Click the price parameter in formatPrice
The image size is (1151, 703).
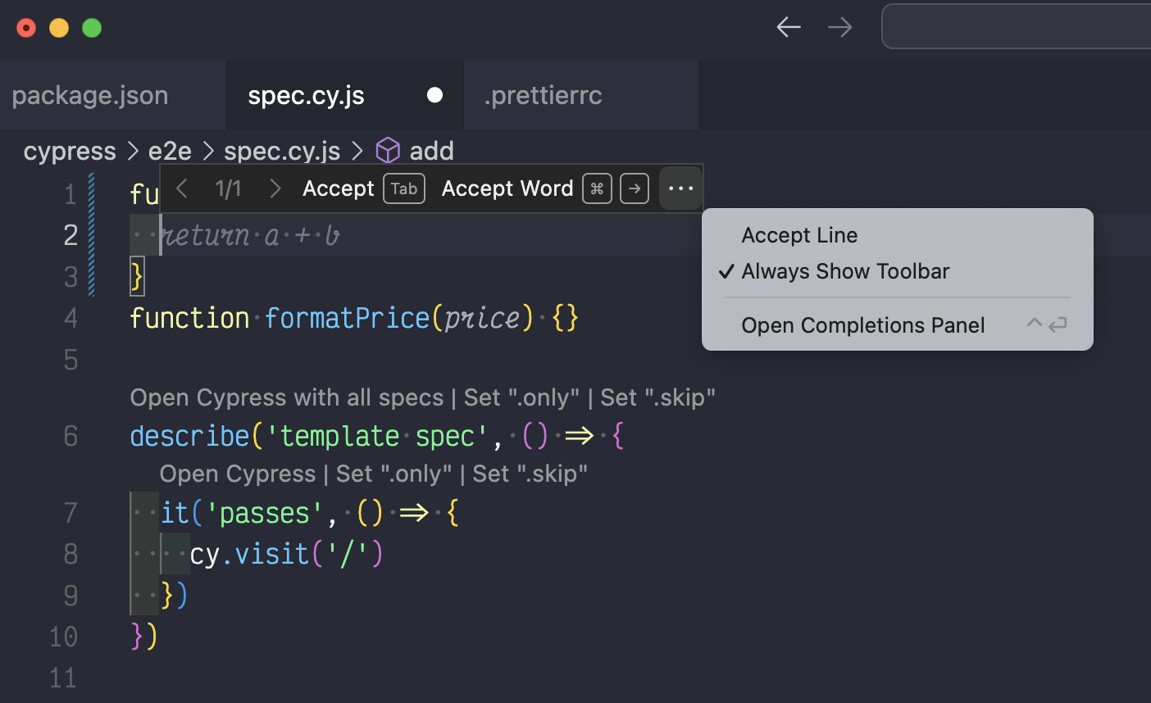482,318
